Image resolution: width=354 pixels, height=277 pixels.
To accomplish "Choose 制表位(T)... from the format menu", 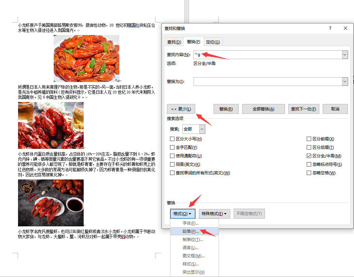I will click(195, 240).
